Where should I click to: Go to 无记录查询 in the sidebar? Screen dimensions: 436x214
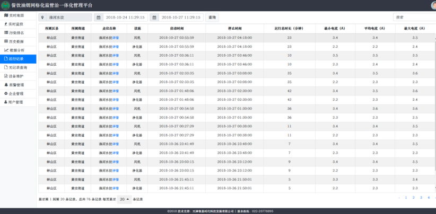(18, 67)
